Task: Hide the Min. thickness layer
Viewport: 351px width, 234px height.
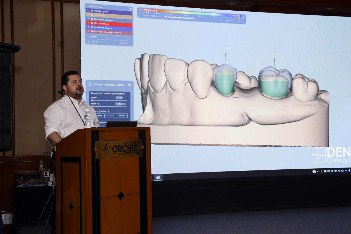Action: [x=92, y=23]
